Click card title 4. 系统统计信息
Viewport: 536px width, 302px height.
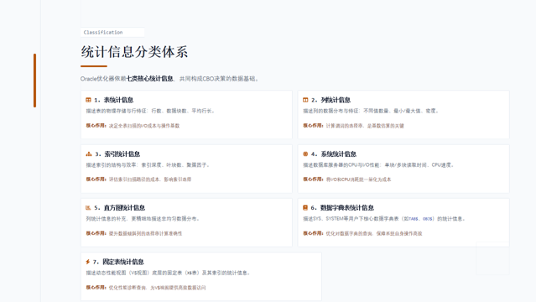coord(334,154)
